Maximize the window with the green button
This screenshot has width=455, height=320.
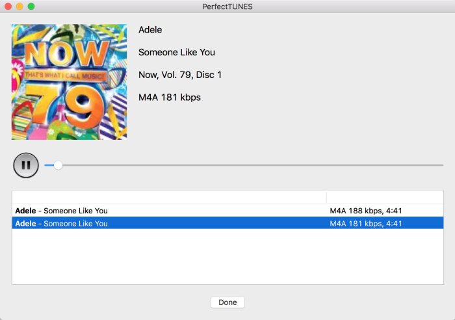pos(31,6)
